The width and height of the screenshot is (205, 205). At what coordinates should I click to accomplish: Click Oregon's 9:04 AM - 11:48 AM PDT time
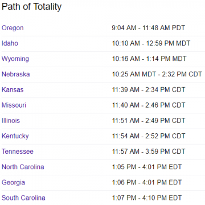coord(148,28)
